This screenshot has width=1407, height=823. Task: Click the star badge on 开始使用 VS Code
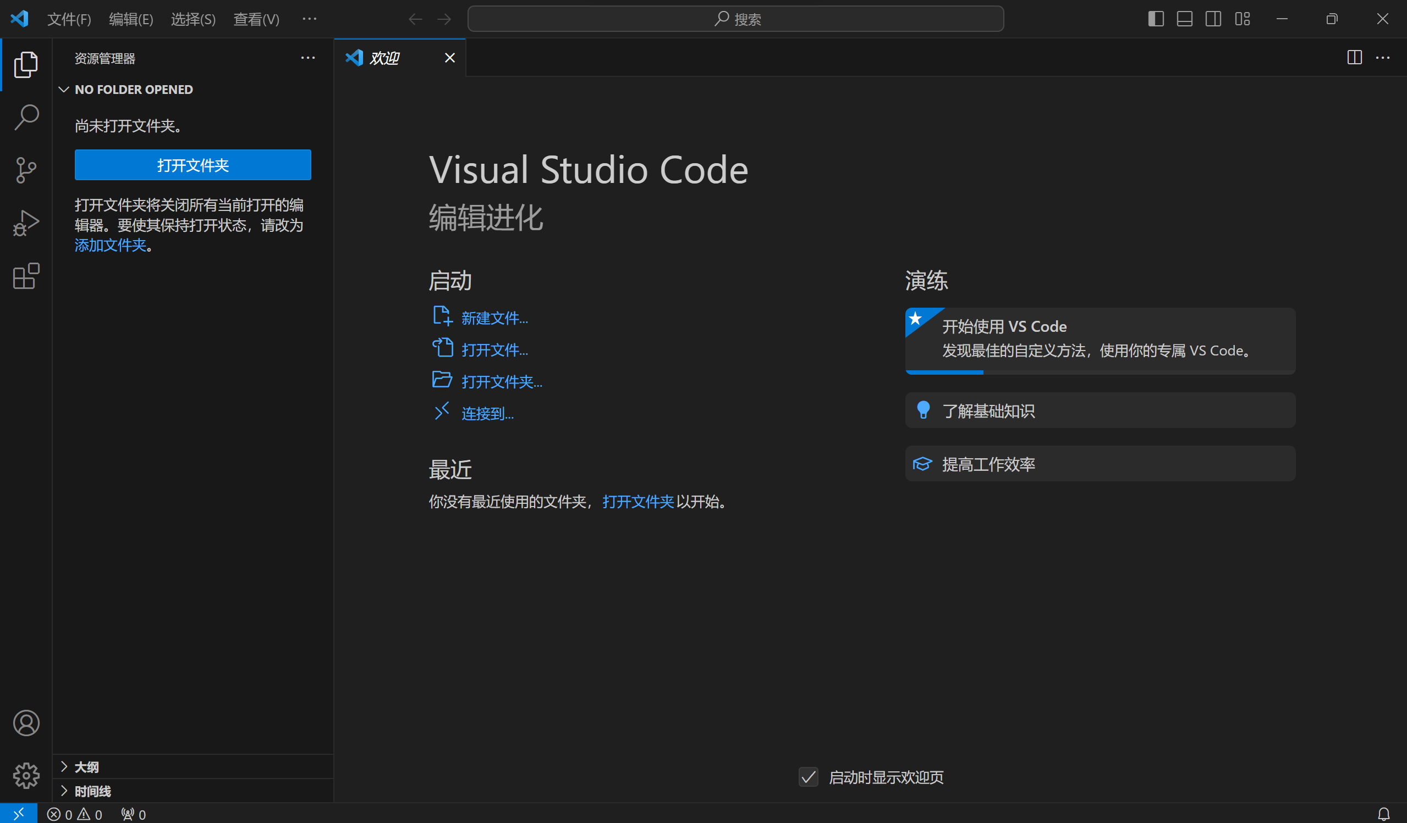click(916, 319)
